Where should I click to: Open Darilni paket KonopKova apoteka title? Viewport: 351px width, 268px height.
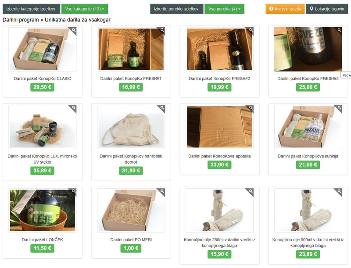click(x=219, y=156)
